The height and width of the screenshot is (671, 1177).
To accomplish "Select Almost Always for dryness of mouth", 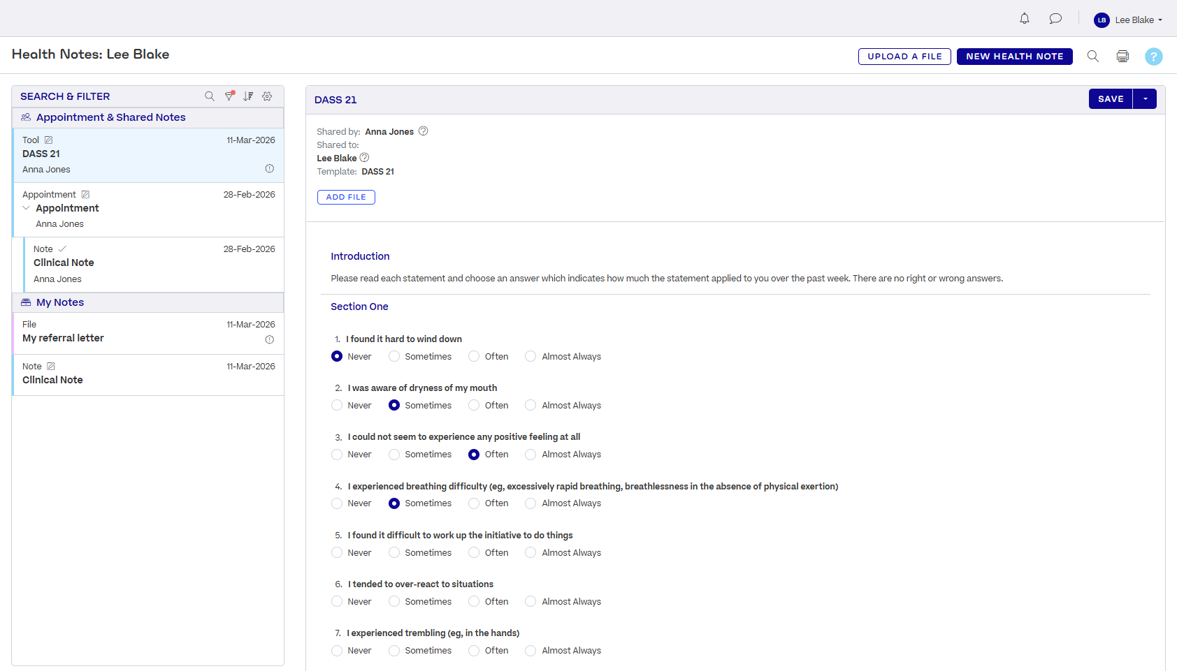I will click(530, 405).
